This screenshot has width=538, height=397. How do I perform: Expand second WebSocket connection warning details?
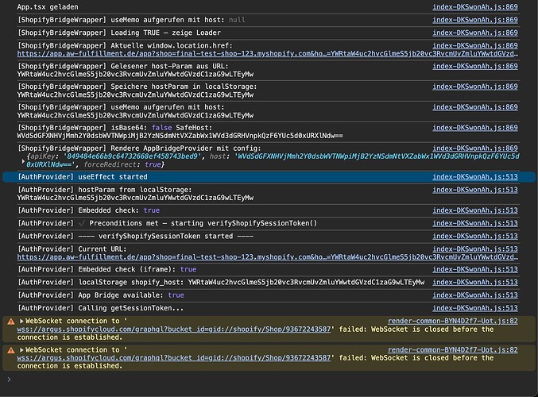[21, 350]
